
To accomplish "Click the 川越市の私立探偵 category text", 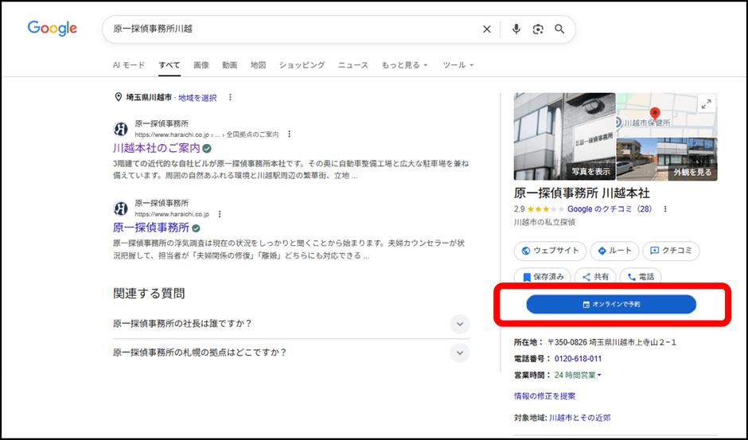I will pyautogui.click(x=544, y=222).
